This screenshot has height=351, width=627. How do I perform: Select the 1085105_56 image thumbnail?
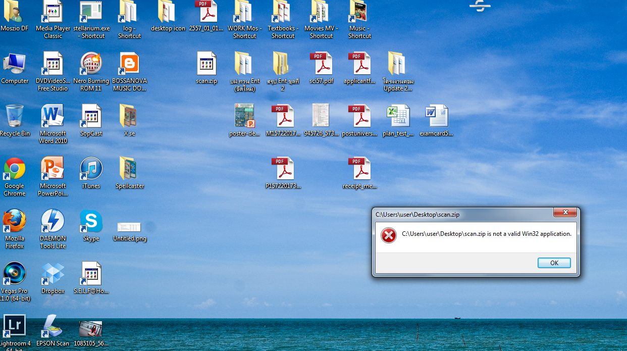(x=91, y=329)
